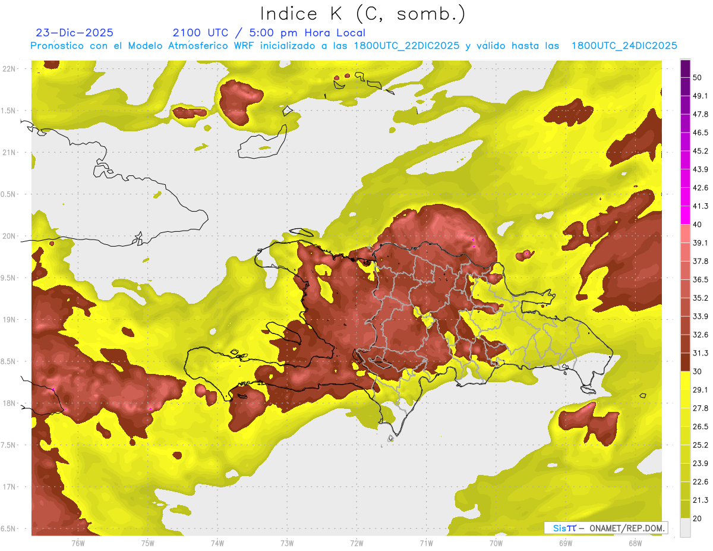713x551 pixels.
Task: Click the '45.2' color scale value
Action: tap(701, 151)
